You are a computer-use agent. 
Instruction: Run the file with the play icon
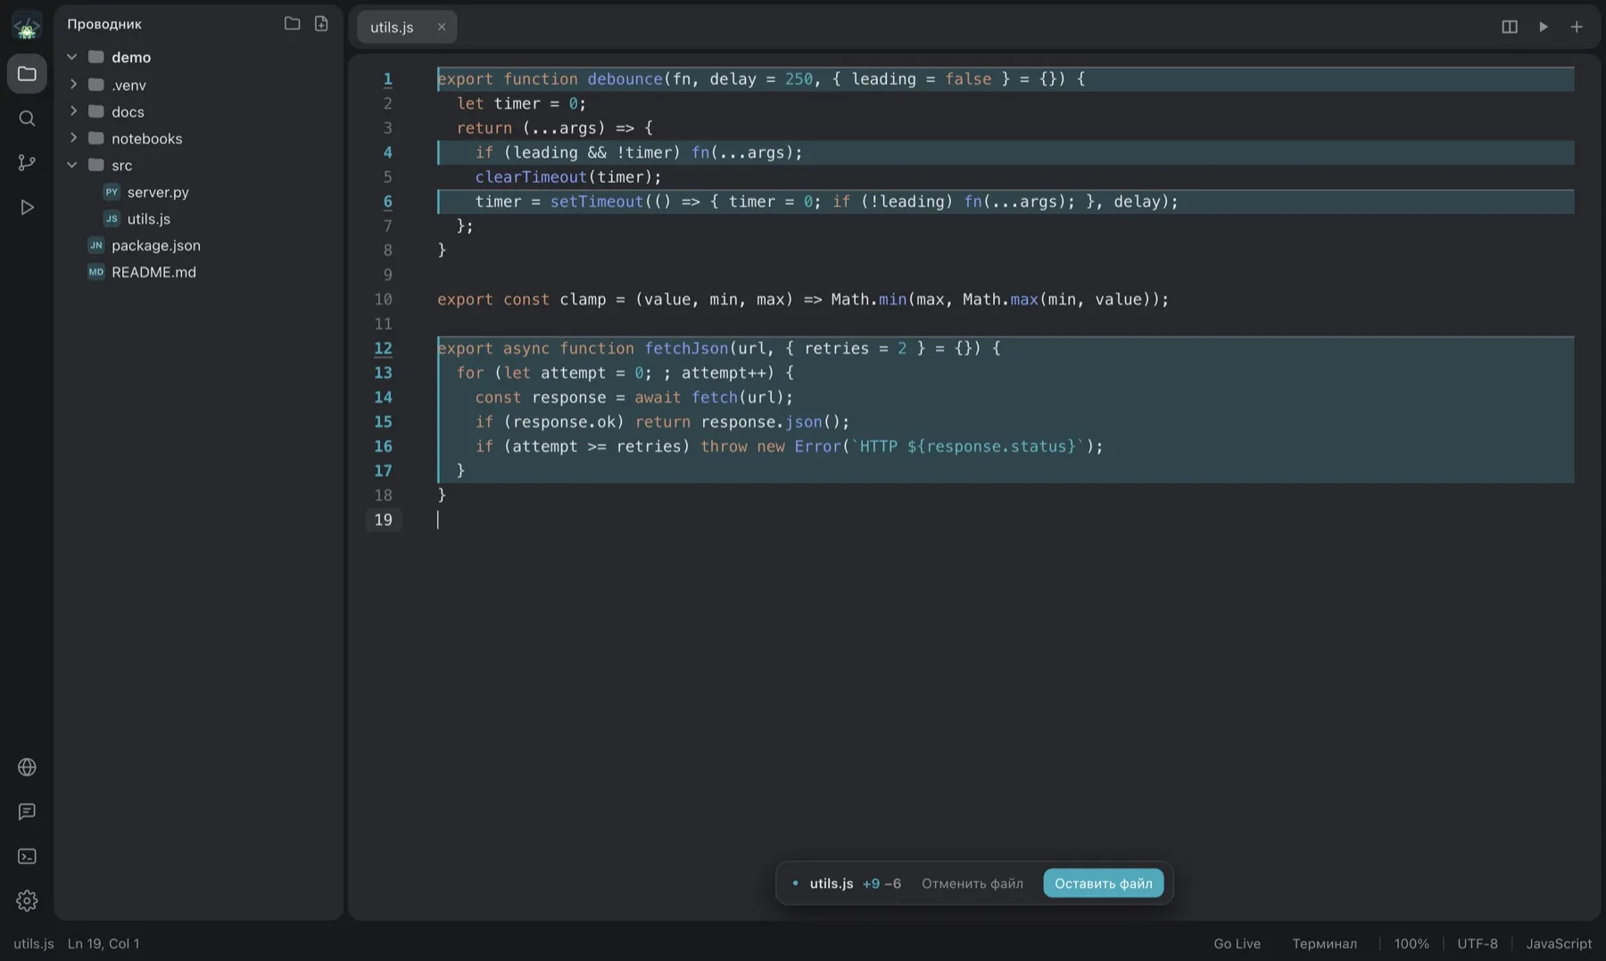(1544, 27)
